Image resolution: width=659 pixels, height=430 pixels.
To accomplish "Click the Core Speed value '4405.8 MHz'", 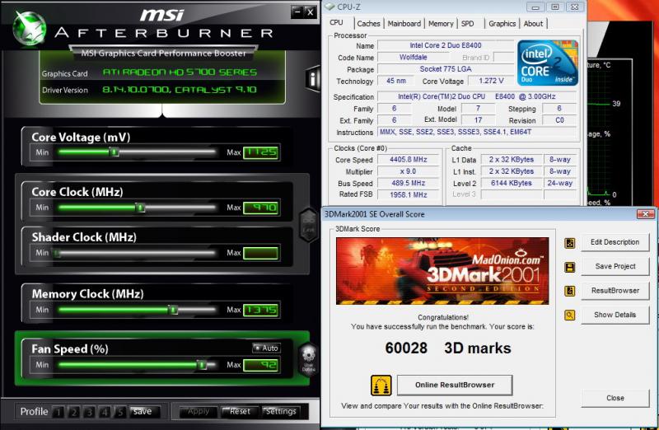I will 408,160.
